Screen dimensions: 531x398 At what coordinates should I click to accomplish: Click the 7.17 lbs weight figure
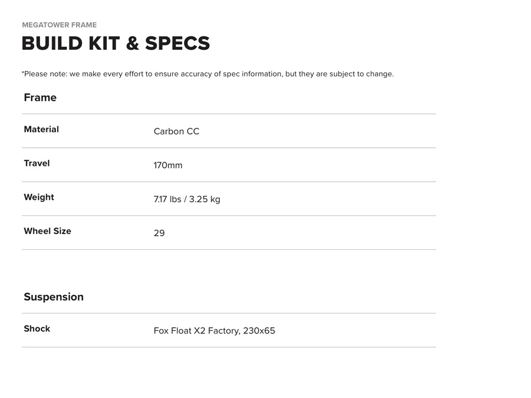point(167,200)
